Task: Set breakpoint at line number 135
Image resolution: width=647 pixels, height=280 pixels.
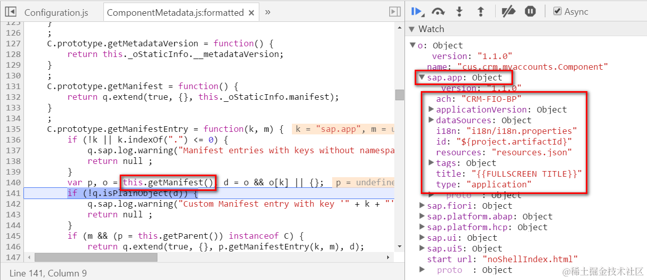Action: click(x=14, y=129)
